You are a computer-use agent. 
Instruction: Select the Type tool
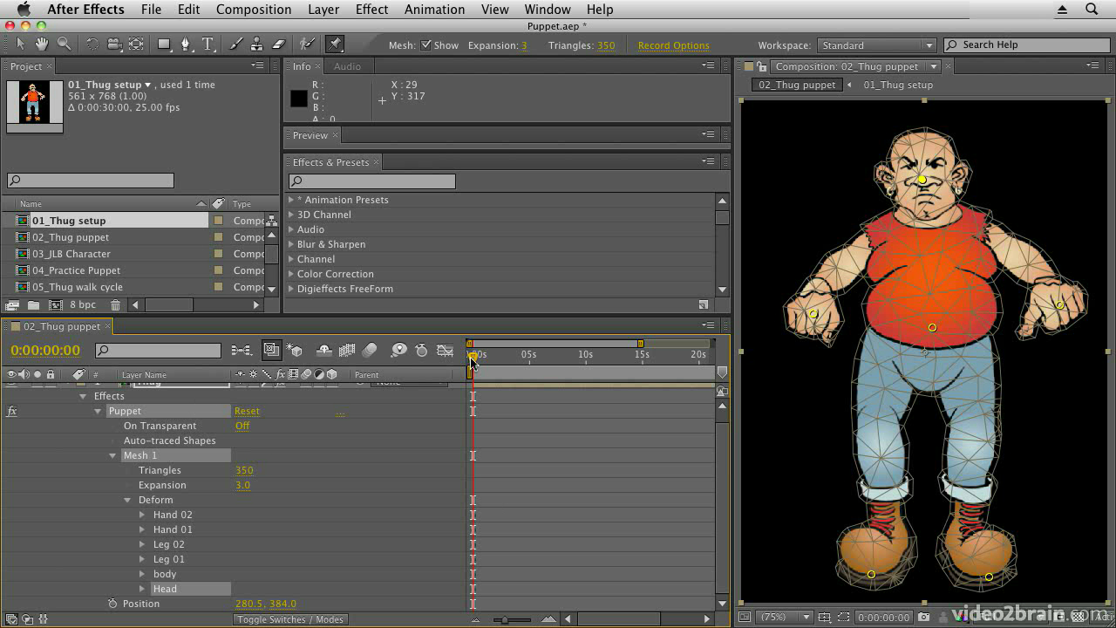(208, 44)
